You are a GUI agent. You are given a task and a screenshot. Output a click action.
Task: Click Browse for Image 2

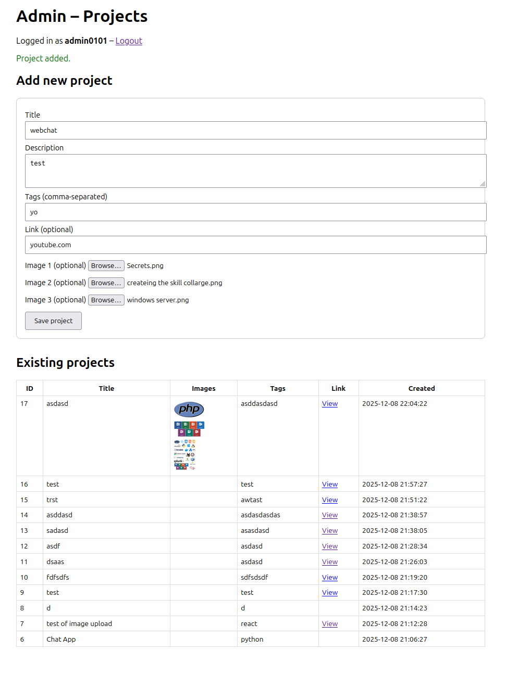point(106,283)
